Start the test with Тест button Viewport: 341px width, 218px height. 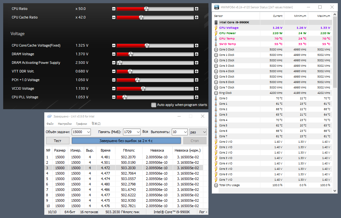click(58, 141)
